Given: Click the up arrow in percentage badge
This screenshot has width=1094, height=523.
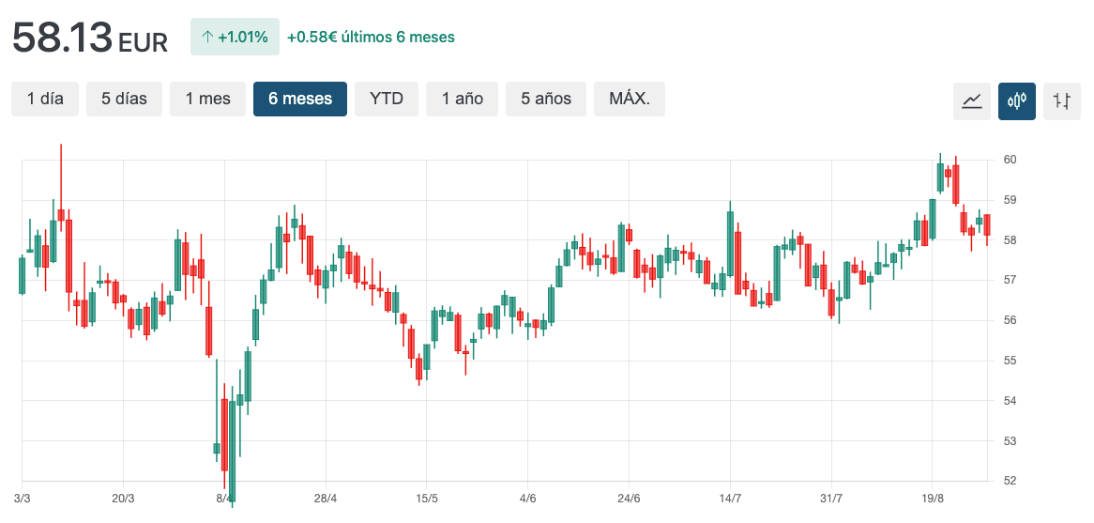Looking at the screenshot, I should 207,38.
